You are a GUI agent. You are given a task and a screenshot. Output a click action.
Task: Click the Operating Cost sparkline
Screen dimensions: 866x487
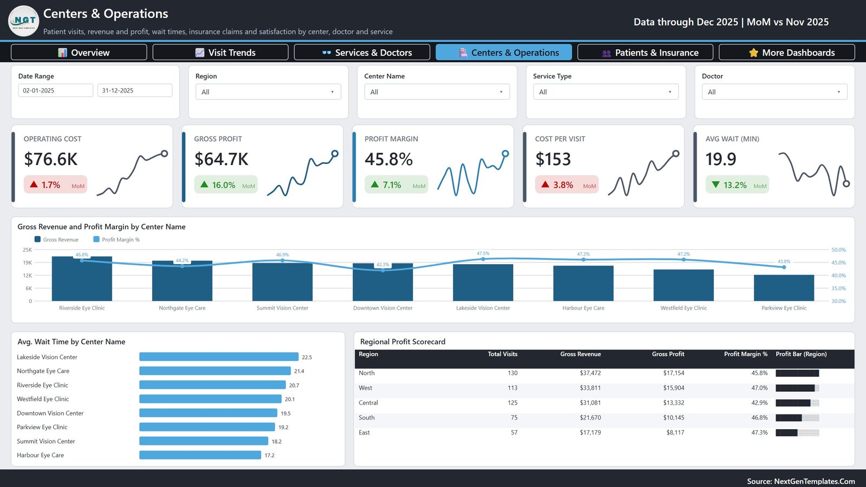click(x=133, y=173)
